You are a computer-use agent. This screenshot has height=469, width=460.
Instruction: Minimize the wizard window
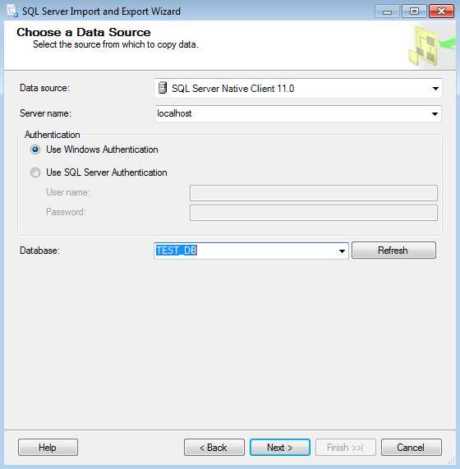point(388,11)
